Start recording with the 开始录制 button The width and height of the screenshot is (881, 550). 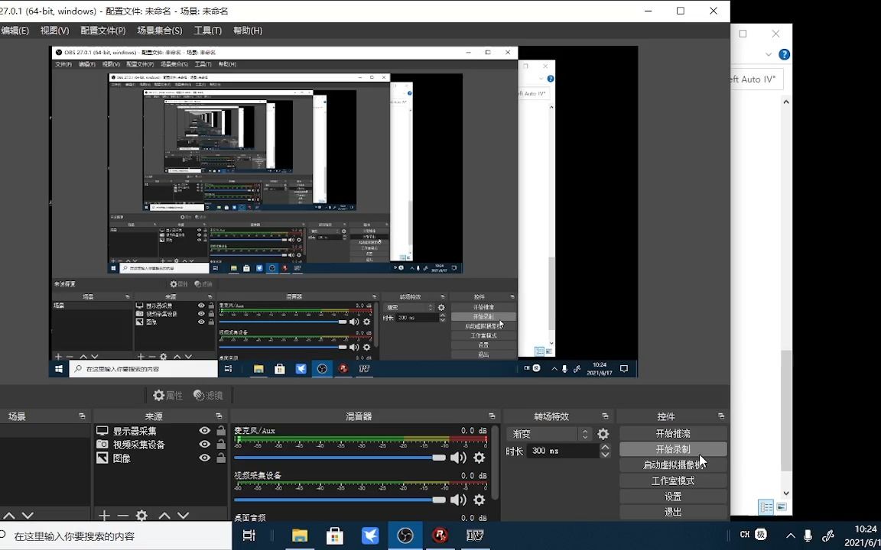pyautogui.click(x=672, y=449)
